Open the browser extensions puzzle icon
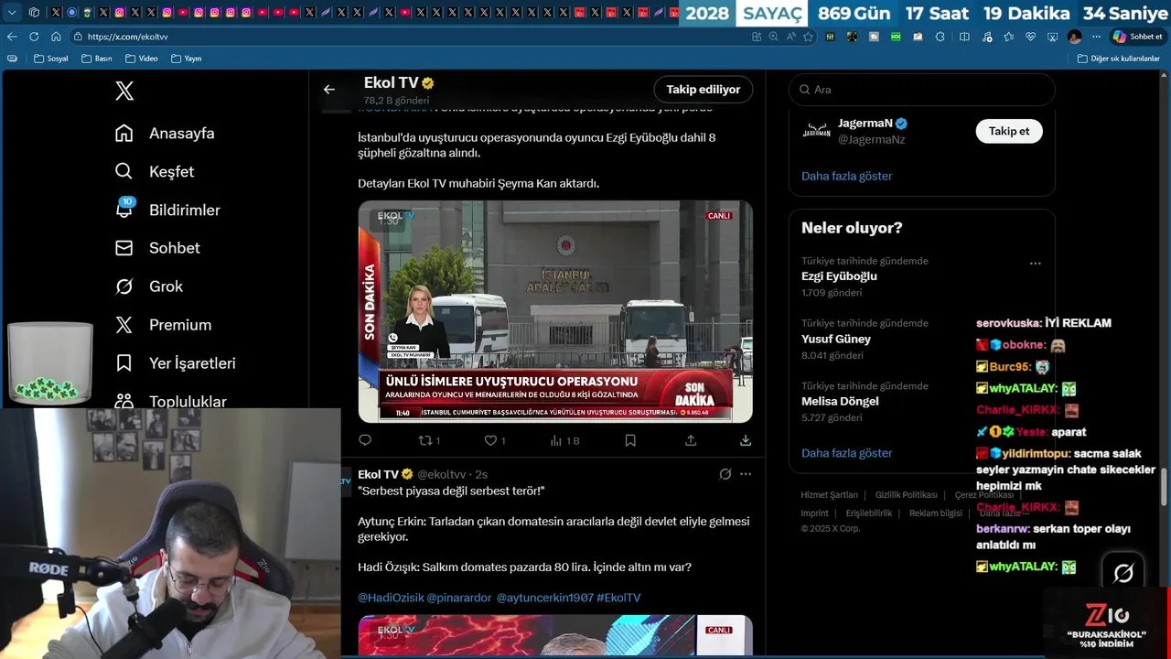1171x659 pixels. click(940, 37)
